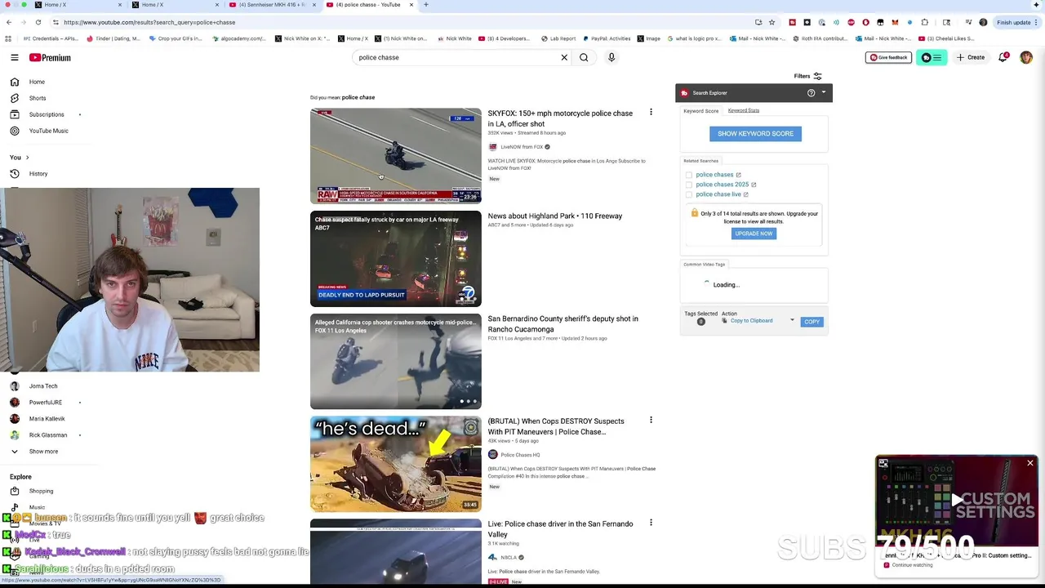Click the Create button
Screen dimensions: 1045x588
pos(971,57)
